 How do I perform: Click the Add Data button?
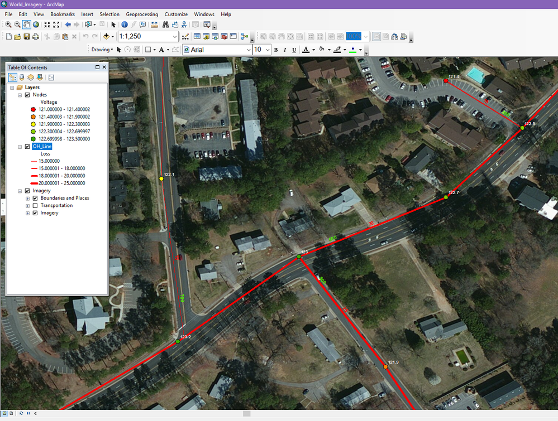point(107,37)
